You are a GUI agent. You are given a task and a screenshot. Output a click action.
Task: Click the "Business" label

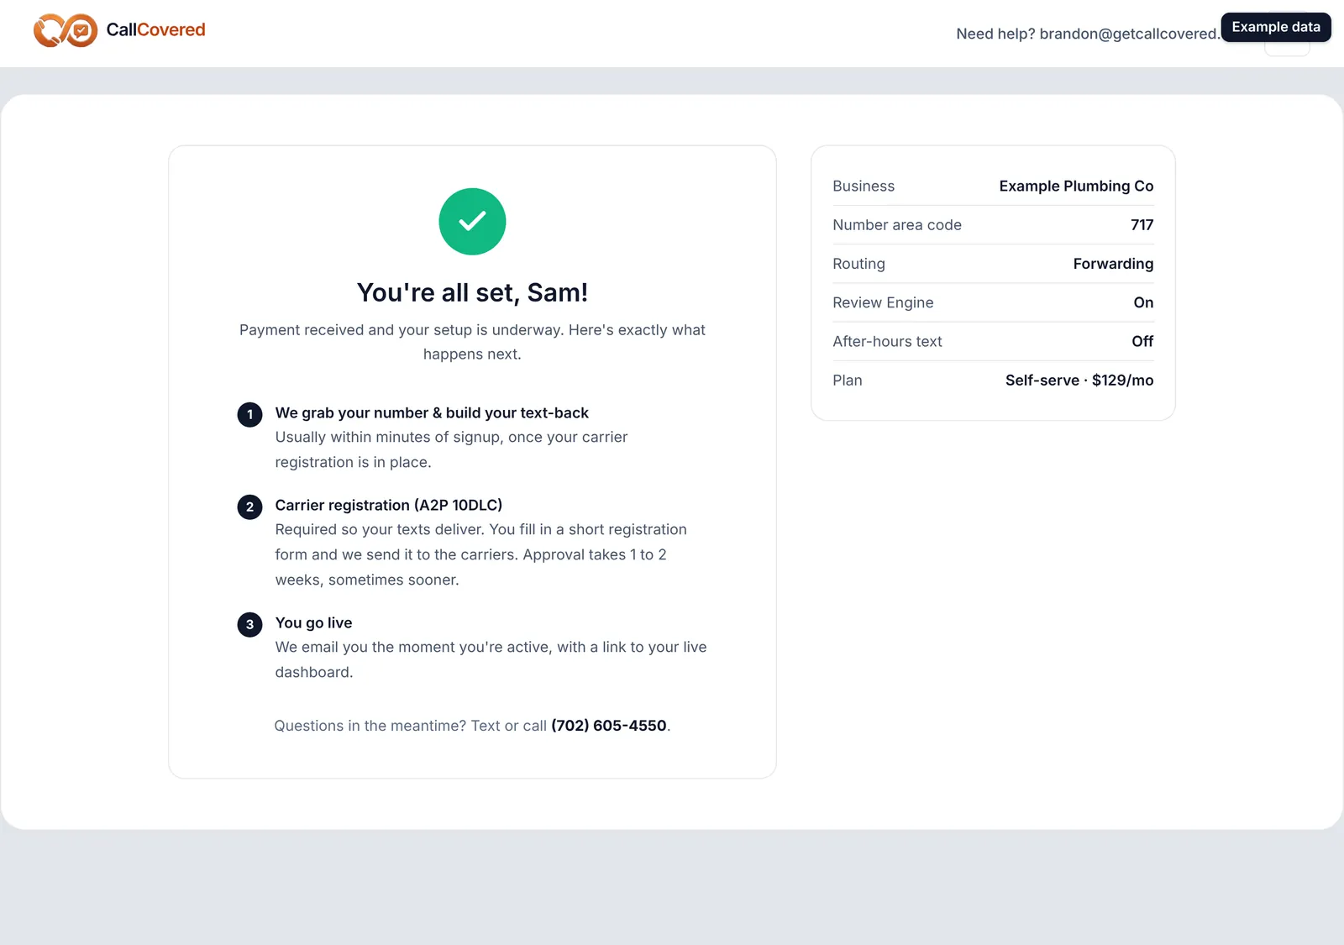coord(864,186)
